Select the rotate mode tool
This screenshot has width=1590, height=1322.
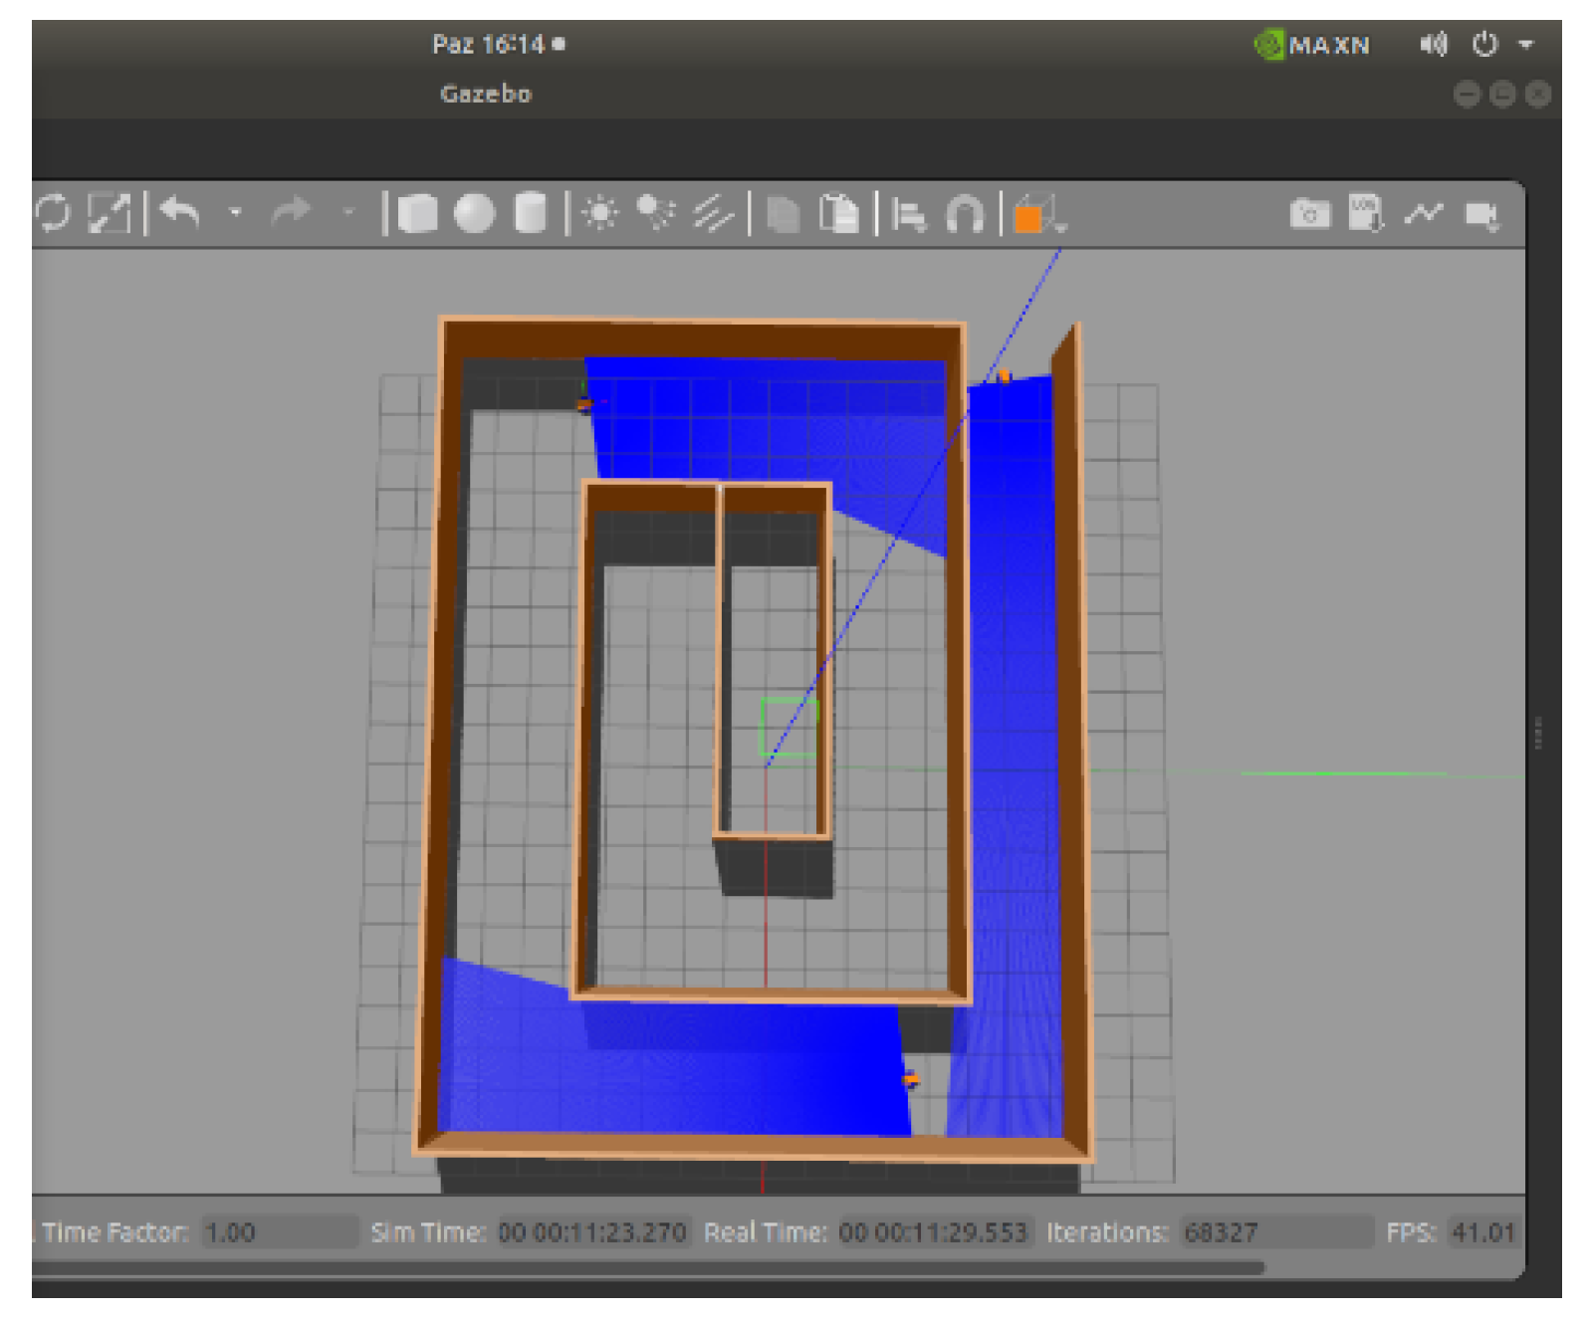[52, 213]
